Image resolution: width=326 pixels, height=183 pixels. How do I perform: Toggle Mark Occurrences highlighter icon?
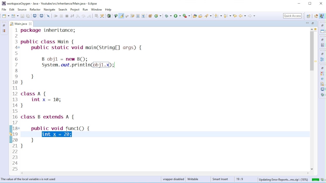pos(121,16)
